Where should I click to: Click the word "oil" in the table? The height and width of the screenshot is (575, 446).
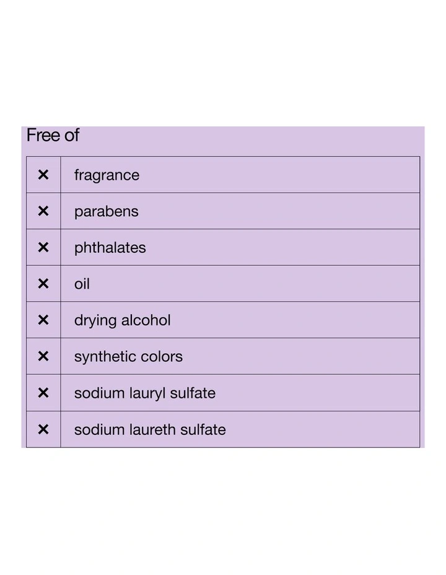82,284
